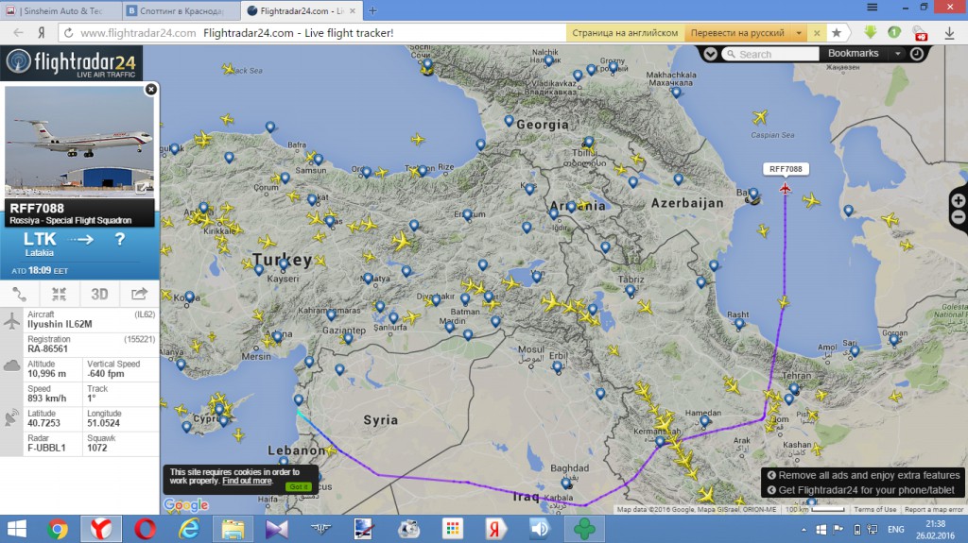Click the airplane icon beside Aircraft row
Screen dimensions: 968x543
(11, 321)
